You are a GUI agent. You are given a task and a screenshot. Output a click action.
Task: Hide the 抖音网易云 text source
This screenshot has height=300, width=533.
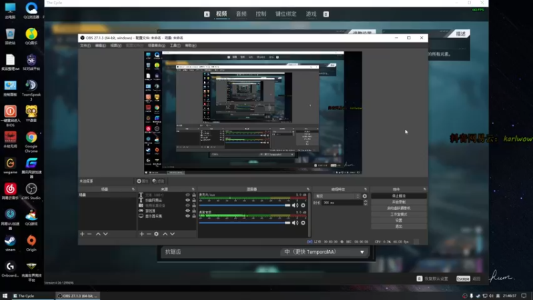pos(187,201)
